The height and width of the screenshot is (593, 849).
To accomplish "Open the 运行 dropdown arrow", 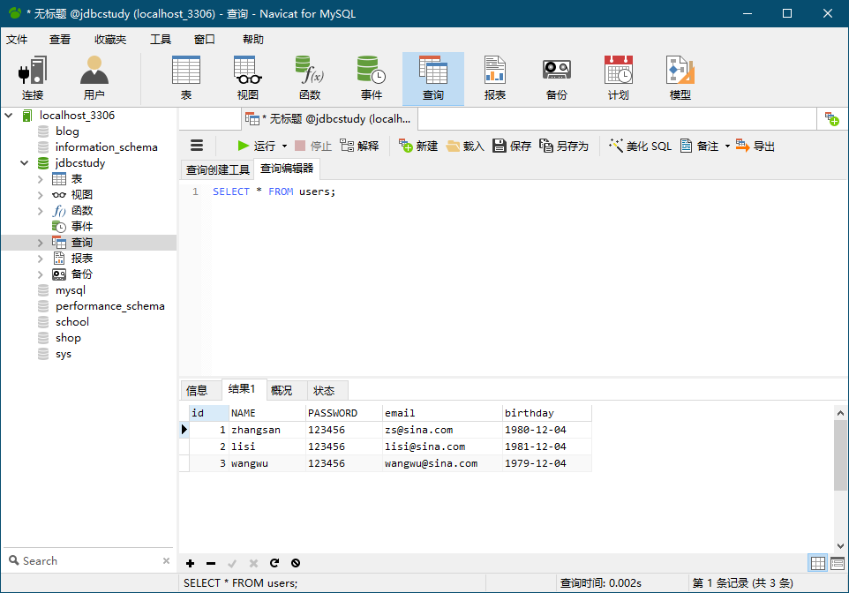I will click(x=284, y=146).
